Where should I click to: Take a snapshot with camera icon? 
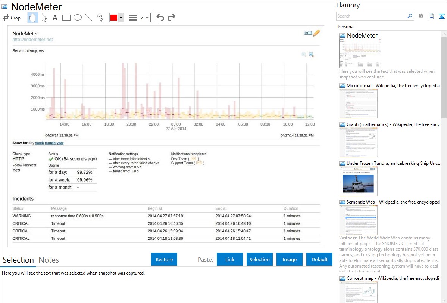click(421, 16)
